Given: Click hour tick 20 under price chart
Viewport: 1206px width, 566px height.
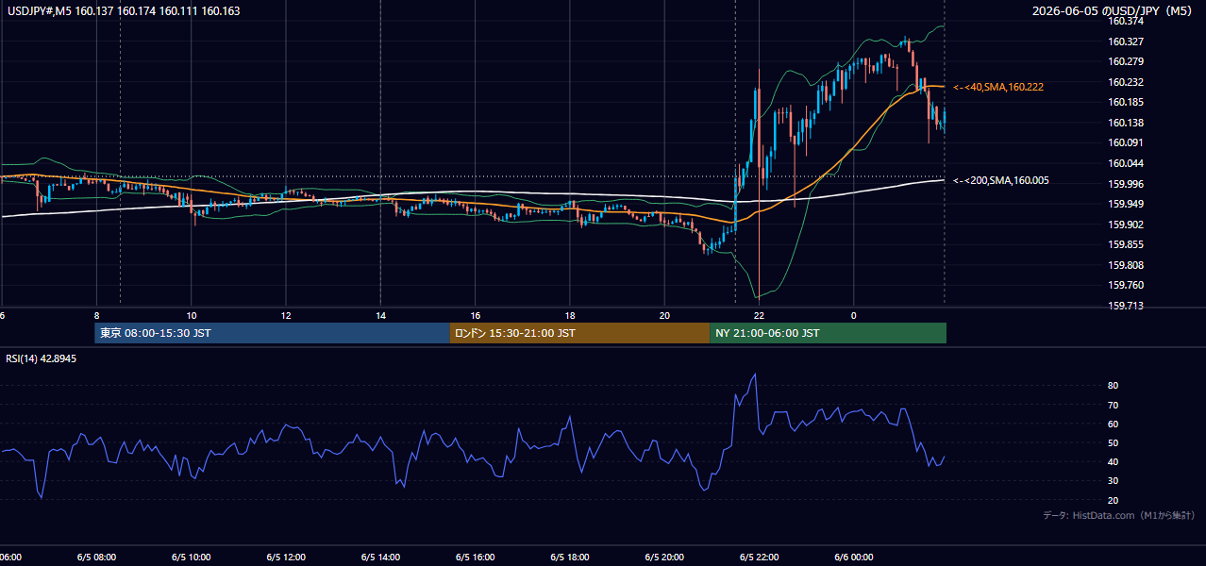Looking at the screenshot, I should (664, 315).
